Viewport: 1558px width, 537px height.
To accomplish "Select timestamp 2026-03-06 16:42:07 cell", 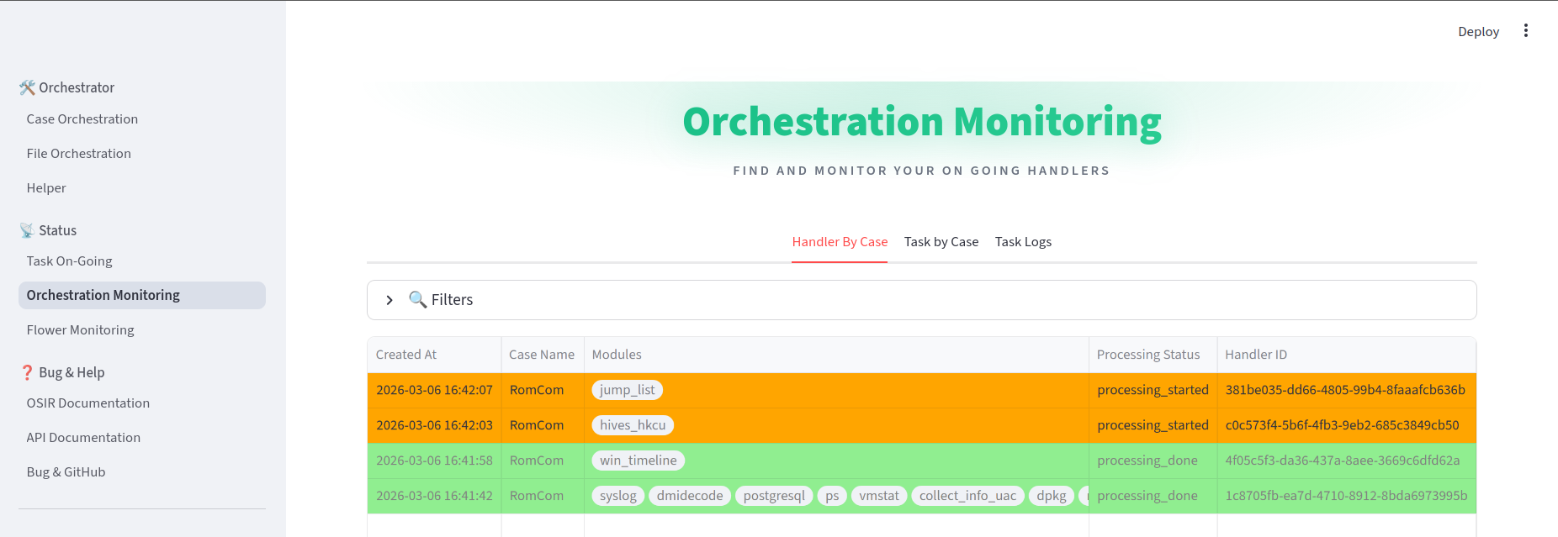I will (x=434, y=390).
